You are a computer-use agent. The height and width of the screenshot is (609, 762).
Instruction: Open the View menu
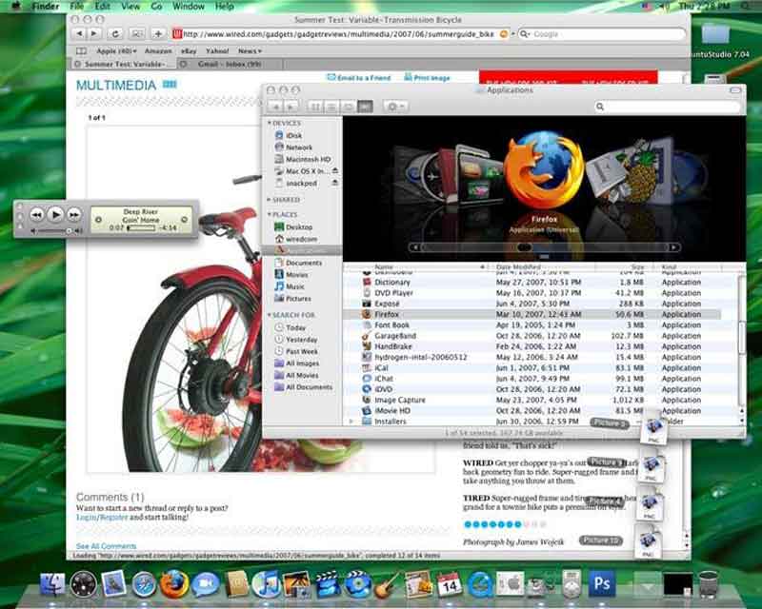tap(130, 7)
